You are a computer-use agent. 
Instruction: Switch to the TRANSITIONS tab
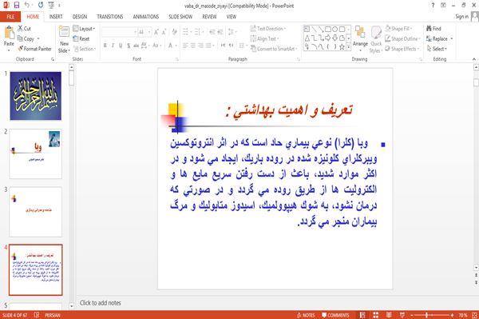pos(110,17)
